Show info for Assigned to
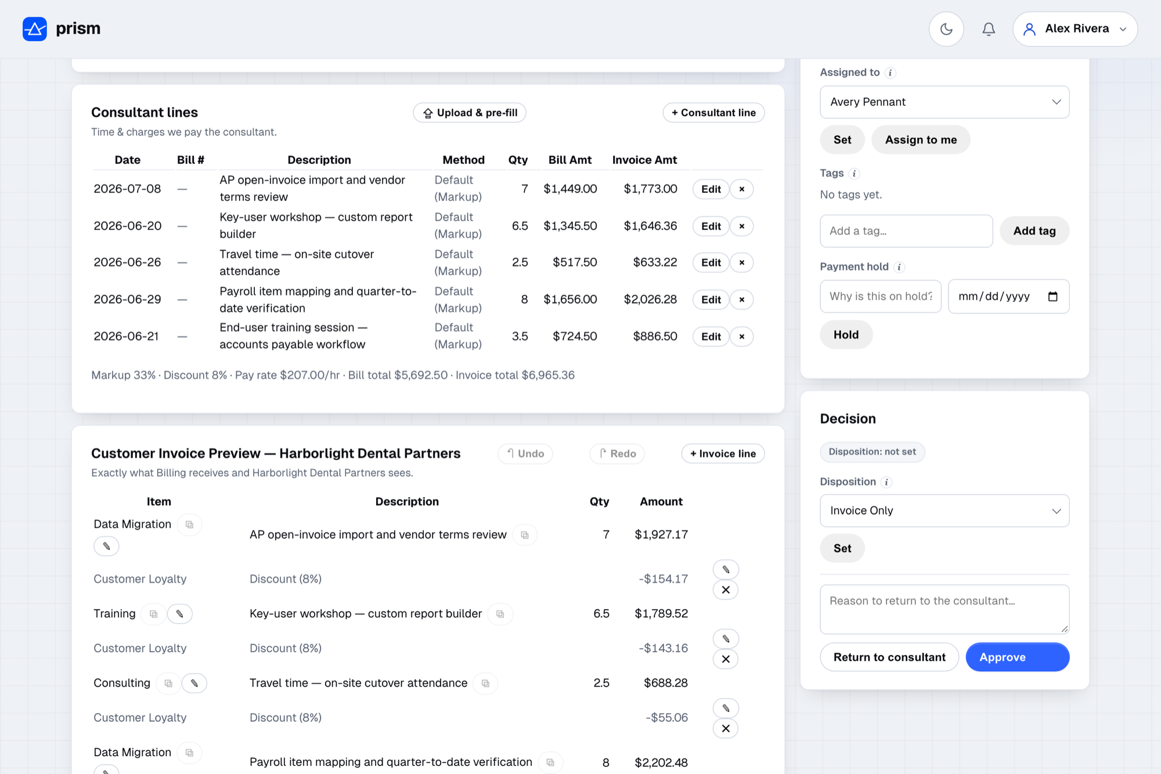 (890, 73)
